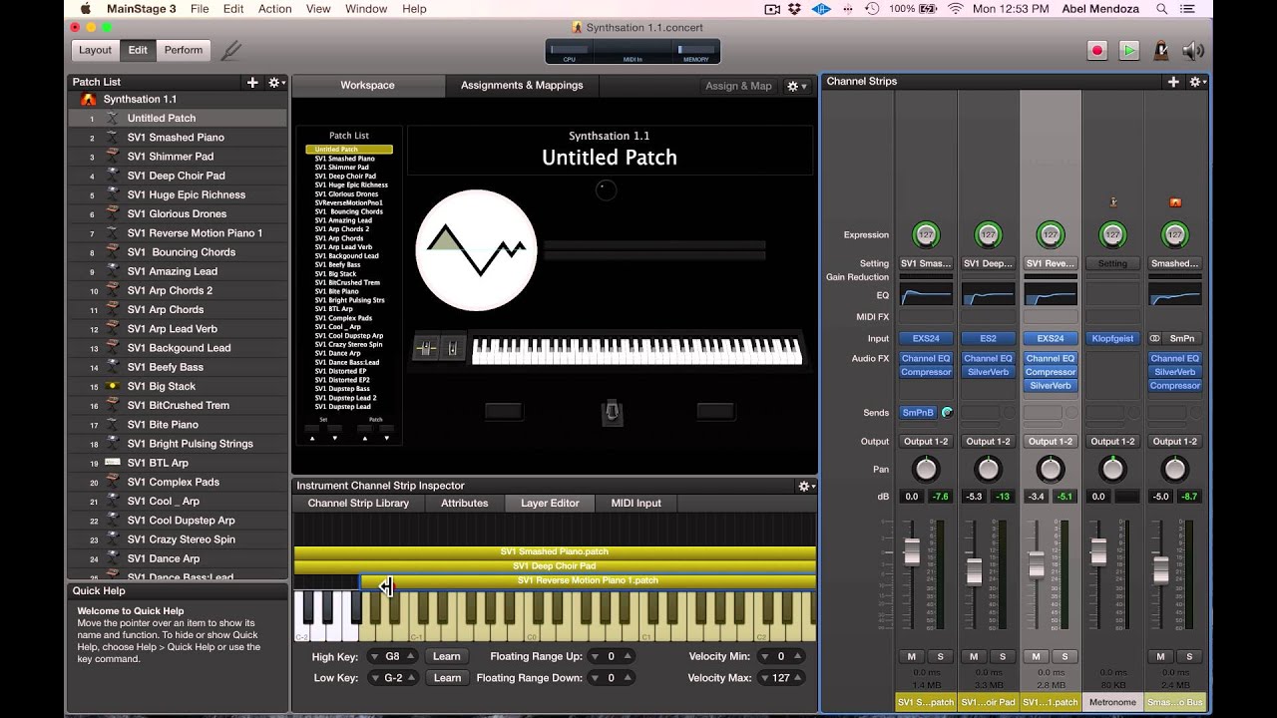This screenshot has height=718, width=1277.
Task: Toggle the metronome icon in the toolbar
Action: coord(1161,50)
